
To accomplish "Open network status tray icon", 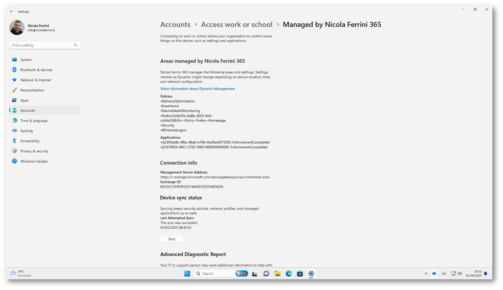I will (453, 273).
